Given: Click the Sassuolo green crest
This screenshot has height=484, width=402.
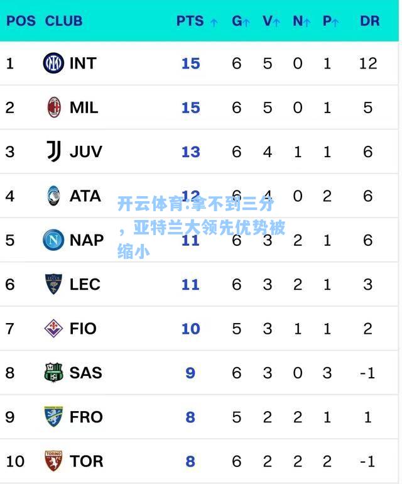Looking at the screenshot, I should tap(53, 373).
